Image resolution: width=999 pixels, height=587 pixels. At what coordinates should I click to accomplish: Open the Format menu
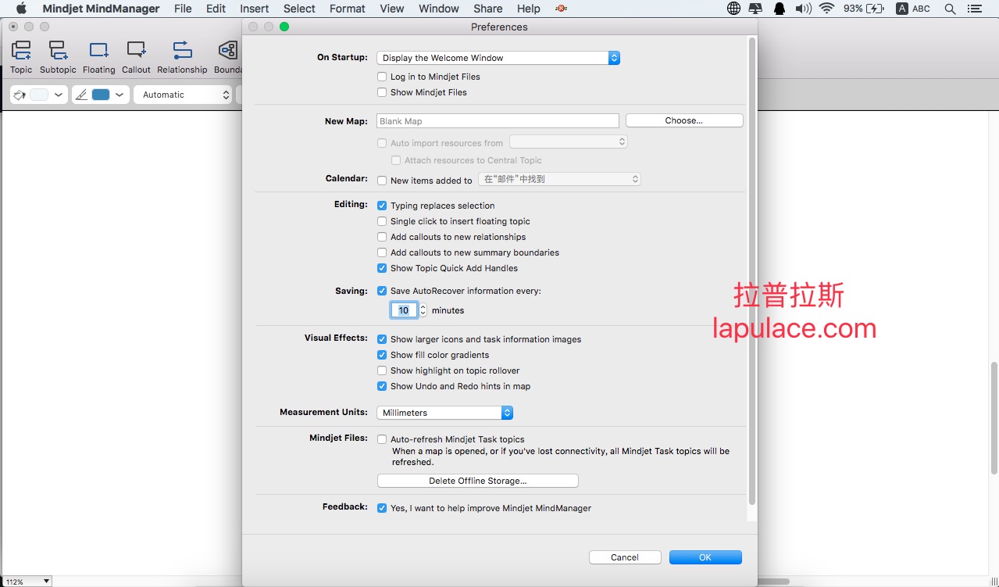coord(348,9)
